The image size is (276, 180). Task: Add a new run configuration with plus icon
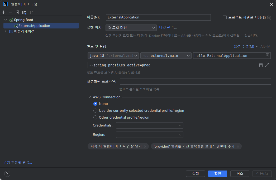click(3, 12)
